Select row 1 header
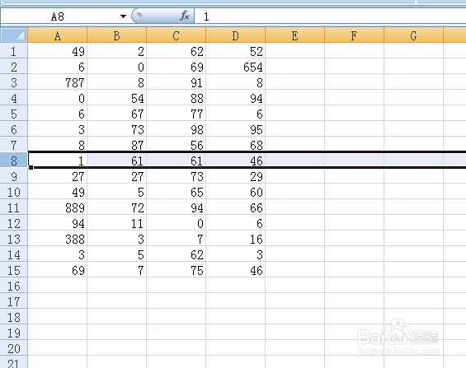The width and height of the screenshot is (466, 368). pyautogui.click(x=14, y=51)
